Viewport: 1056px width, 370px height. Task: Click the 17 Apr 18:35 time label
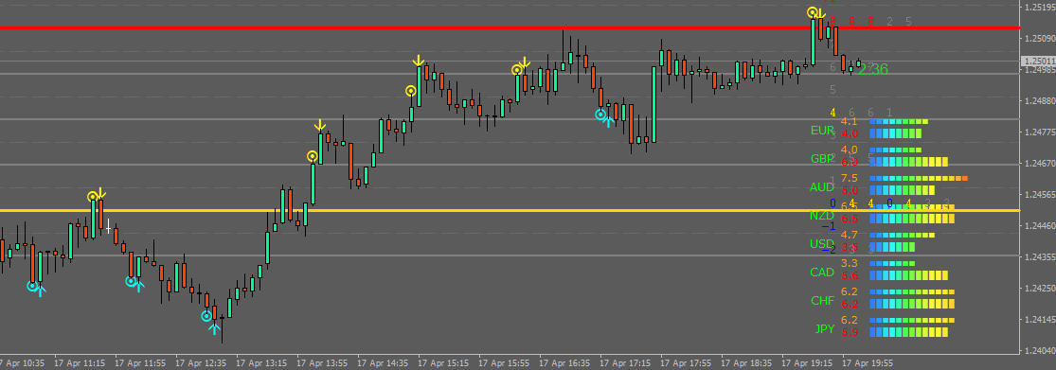pyautogui.click(x=746, y=362)
